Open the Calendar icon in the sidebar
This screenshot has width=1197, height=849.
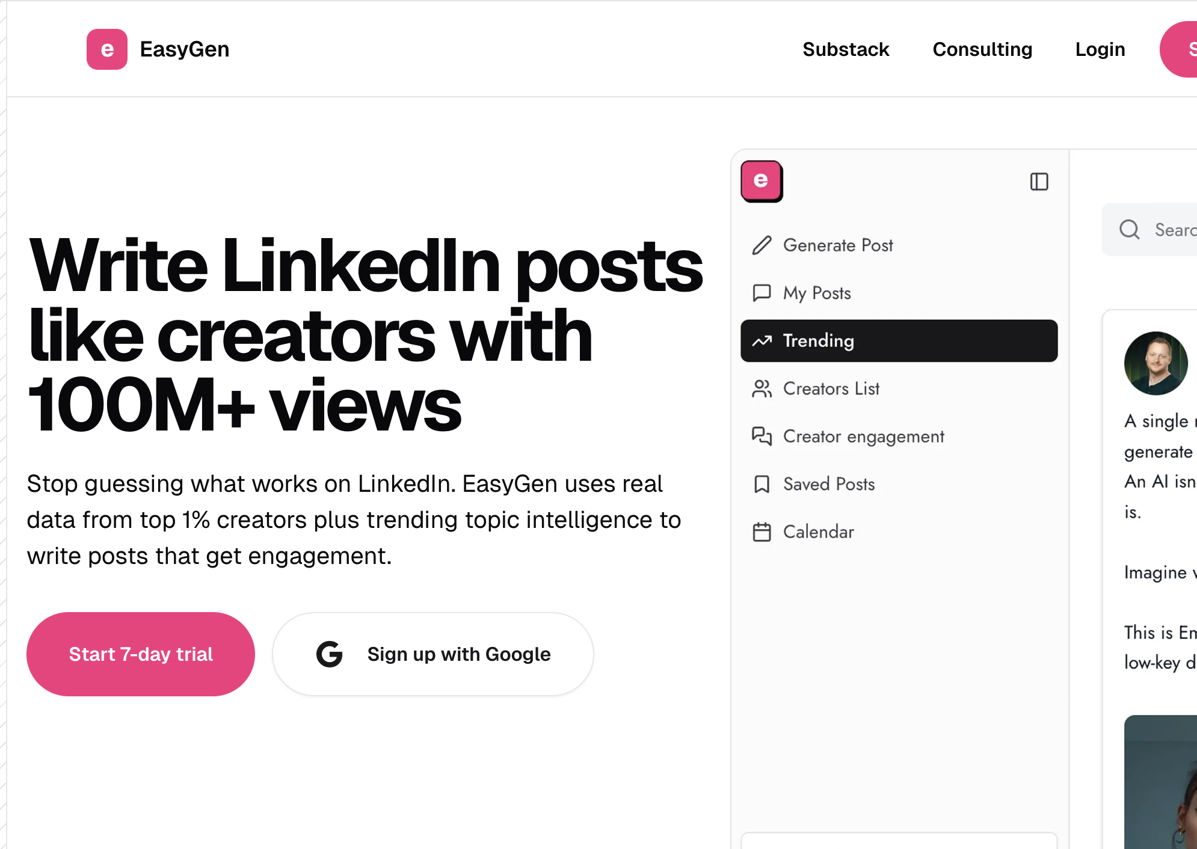coord(762,532)
